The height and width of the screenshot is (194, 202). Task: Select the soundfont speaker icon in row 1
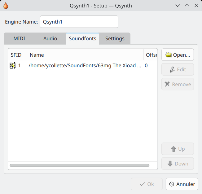point(13,65)
